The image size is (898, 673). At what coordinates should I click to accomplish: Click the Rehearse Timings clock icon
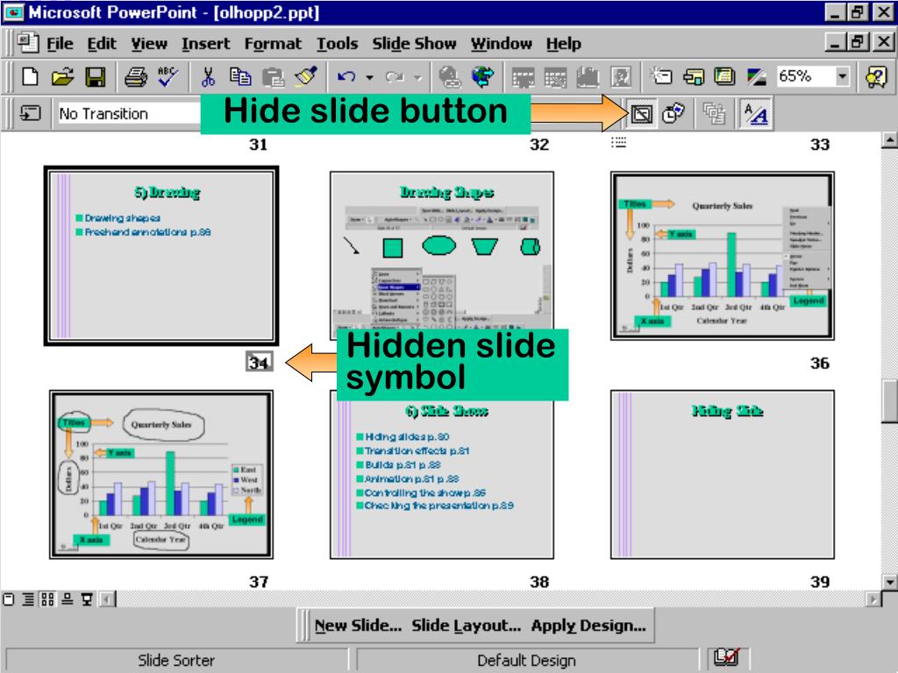coord(673,113)
